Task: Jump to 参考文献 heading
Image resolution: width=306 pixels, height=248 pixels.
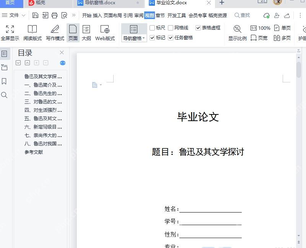Action: [x=34, y=152]
